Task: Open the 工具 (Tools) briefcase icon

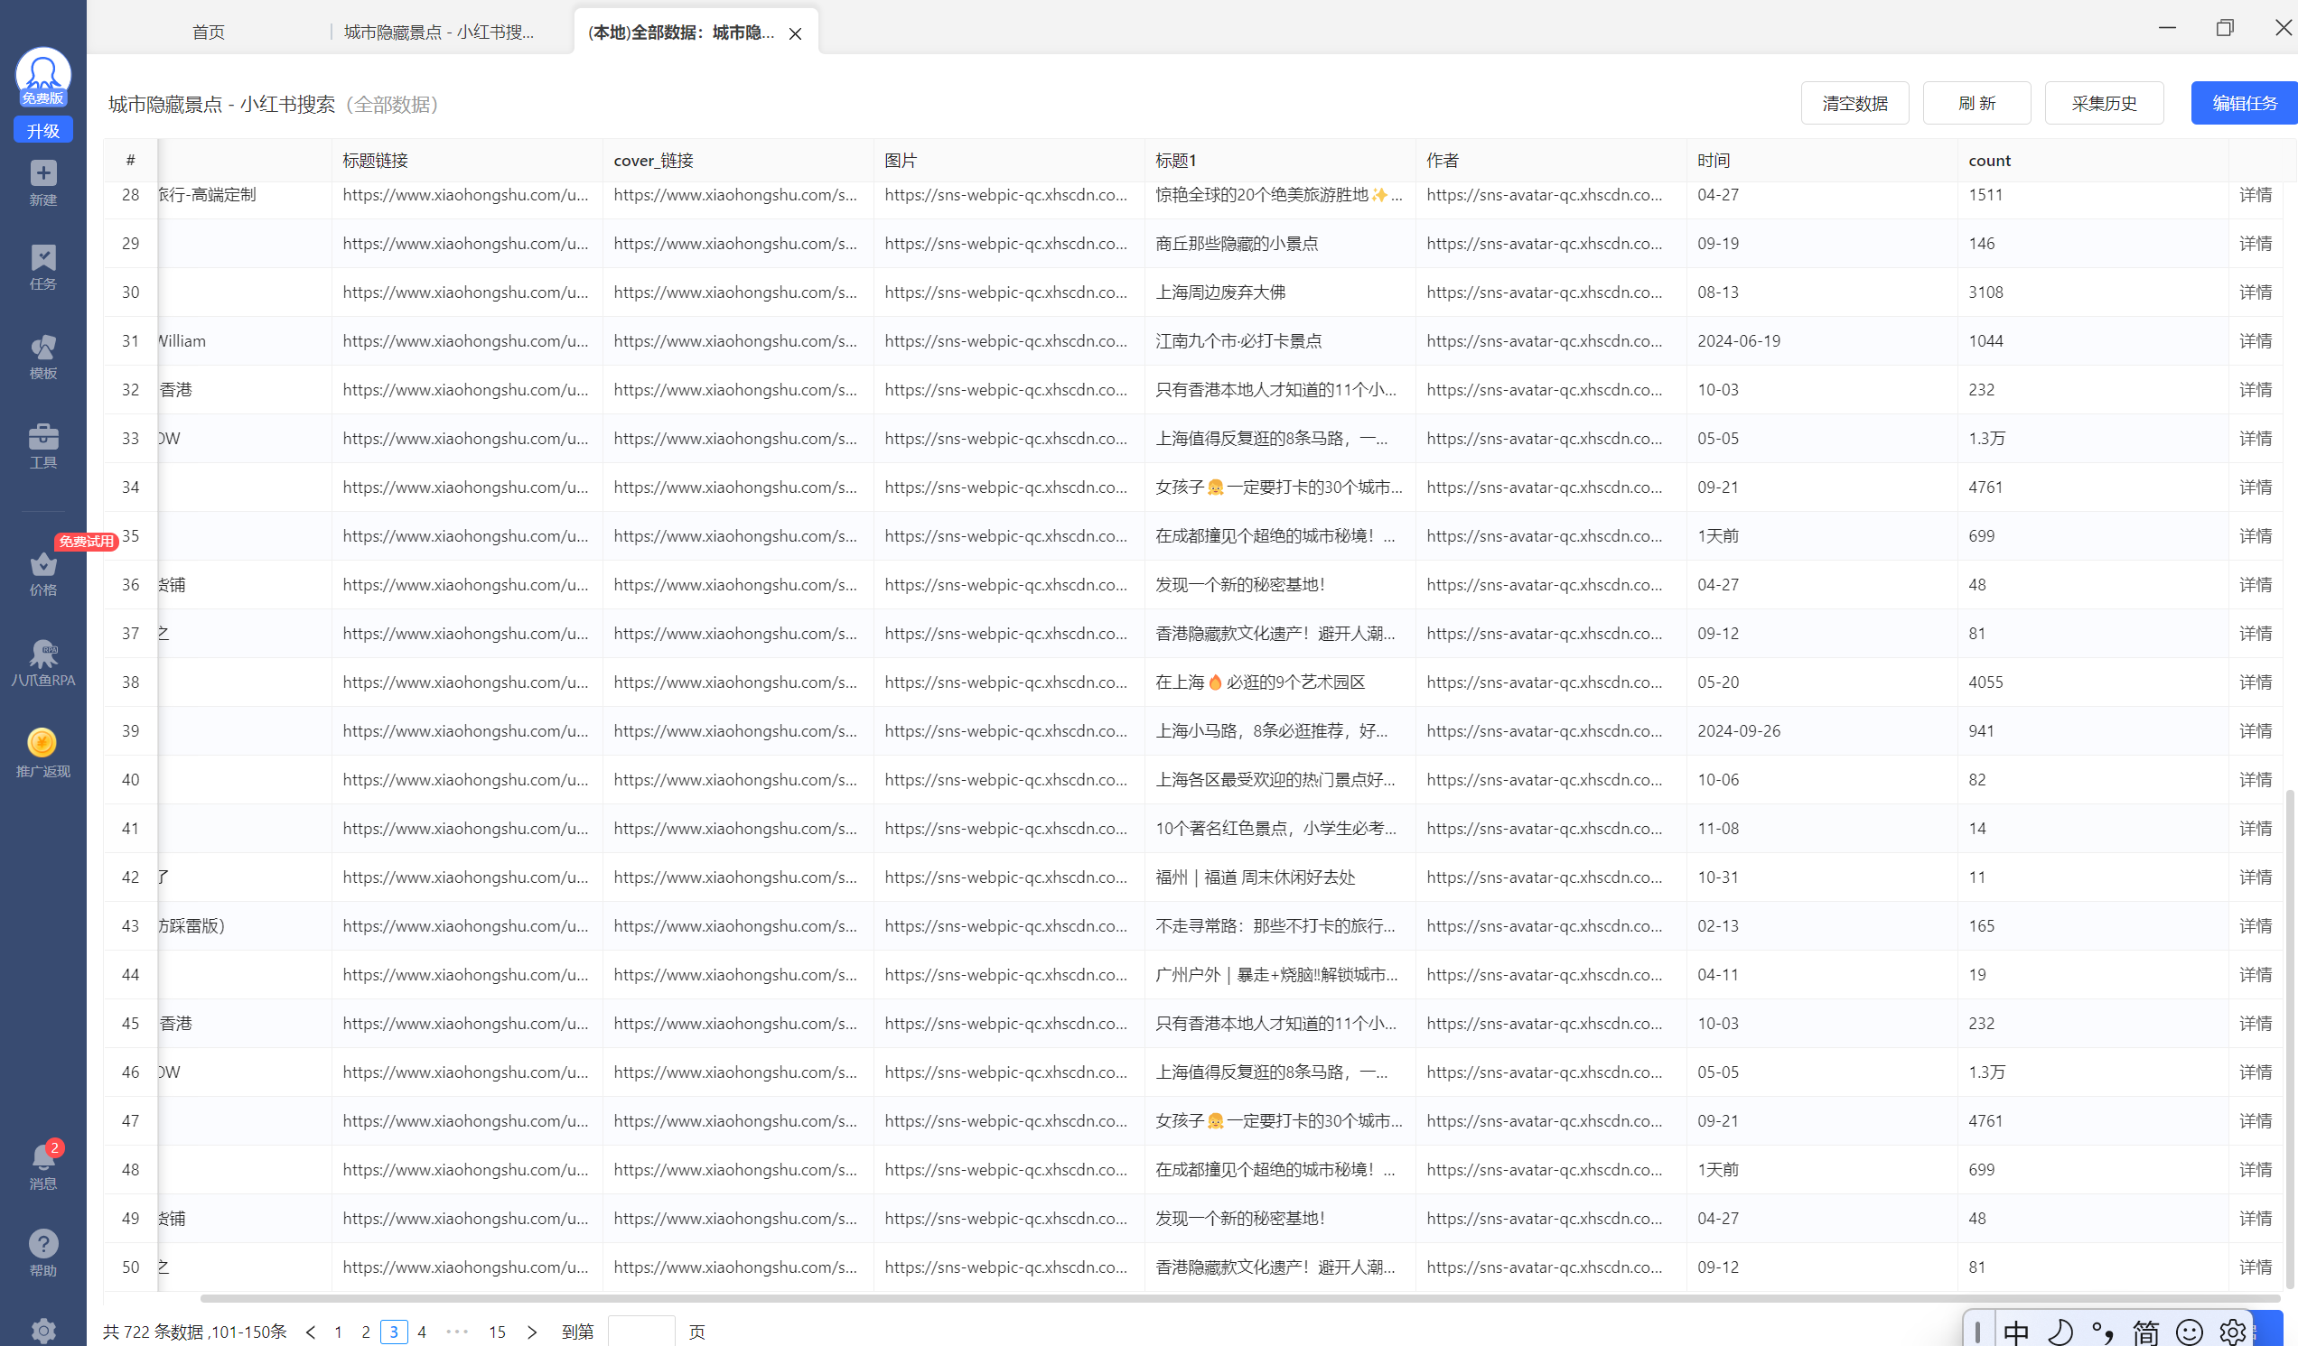Action: tap(42, 446)
